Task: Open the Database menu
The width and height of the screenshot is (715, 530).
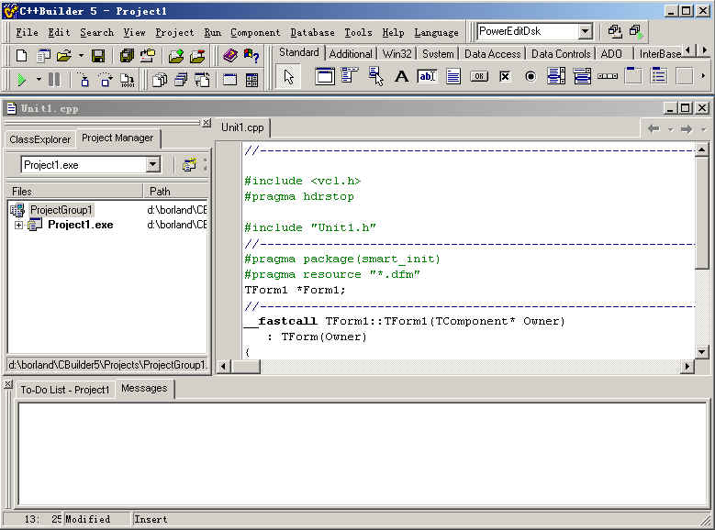Action: 312,32
